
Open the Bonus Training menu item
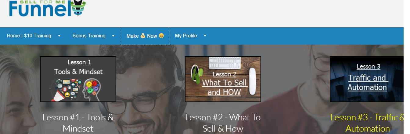tap(89, 36)
